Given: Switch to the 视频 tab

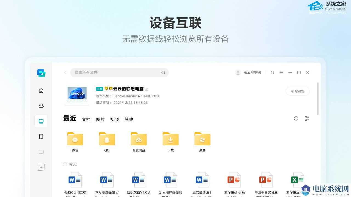Looking at the screenshot, I should click(x=115, y=120).
